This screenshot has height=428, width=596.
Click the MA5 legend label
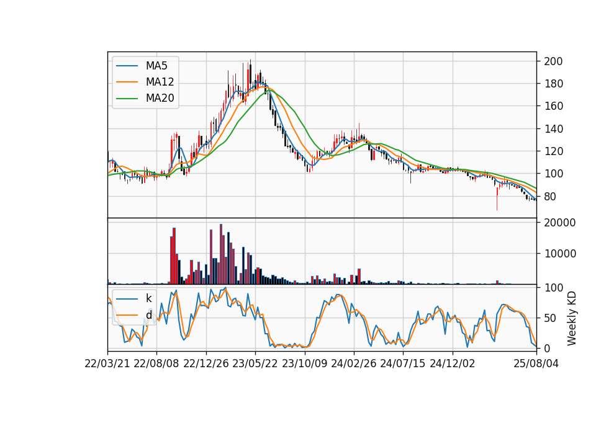[x=156, y=66]
